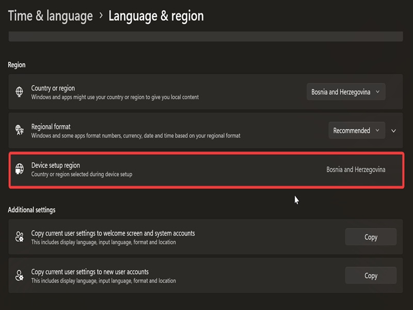
Task: Copy settings to new user accounts
Action: tap(371, 275)
